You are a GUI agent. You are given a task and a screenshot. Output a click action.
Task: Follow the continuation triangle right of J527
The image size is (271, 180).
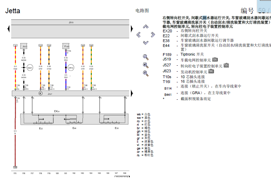[x=132, y=93]
